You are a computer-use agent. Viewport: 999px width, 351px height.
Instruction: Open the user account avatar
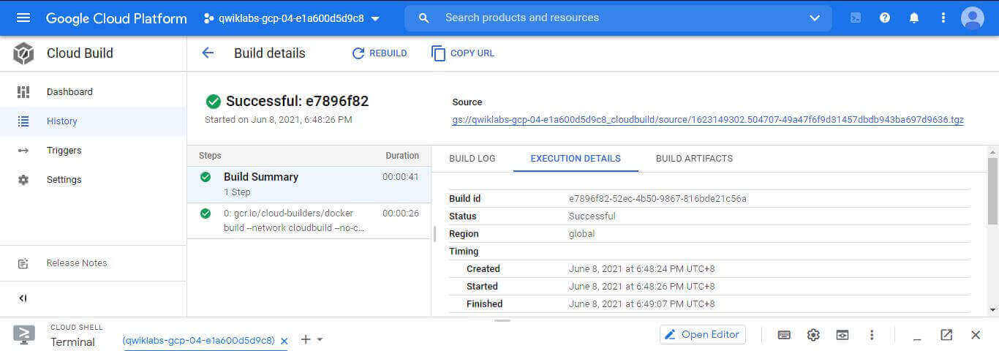(973, 18)
